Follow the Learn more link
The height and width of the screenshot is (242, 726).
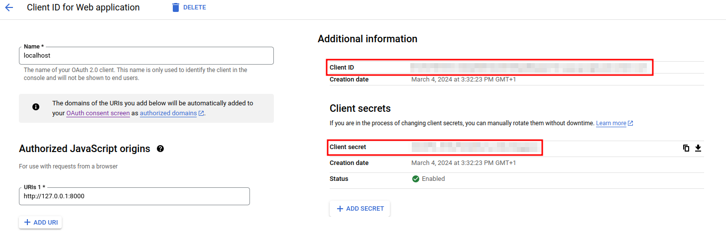(x=611, y=123)
